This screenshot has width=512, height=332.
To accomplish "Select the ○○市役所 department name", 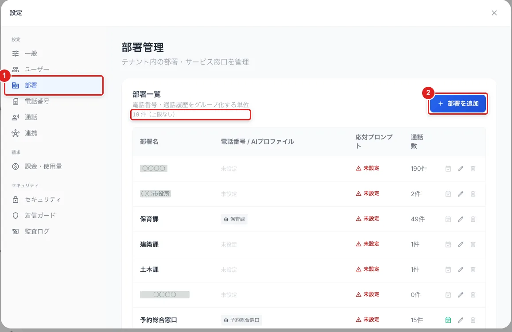I will [x=155, y=193].
